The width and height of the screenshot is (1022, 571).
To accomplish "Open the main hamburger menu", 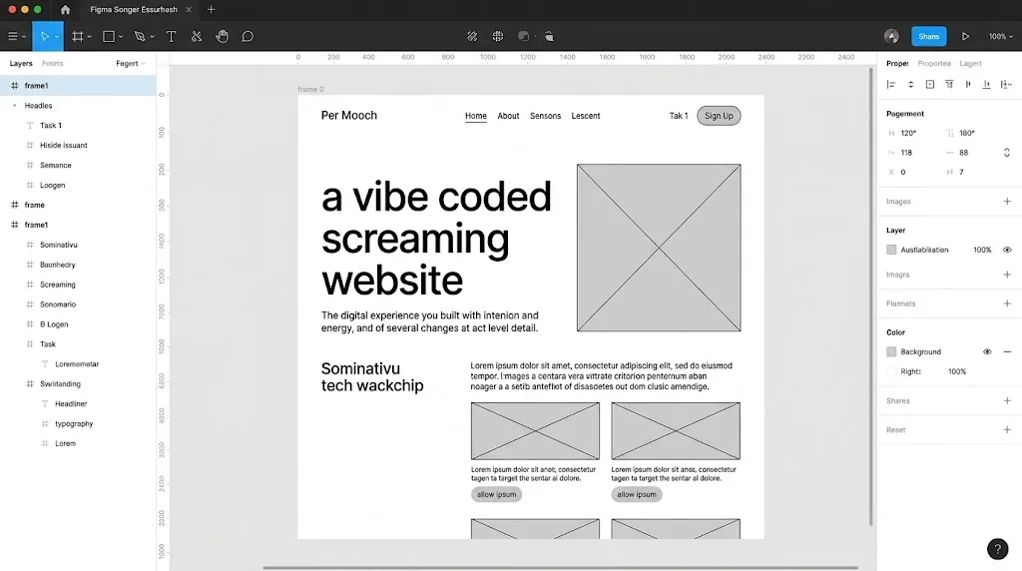I will (12, 37).
